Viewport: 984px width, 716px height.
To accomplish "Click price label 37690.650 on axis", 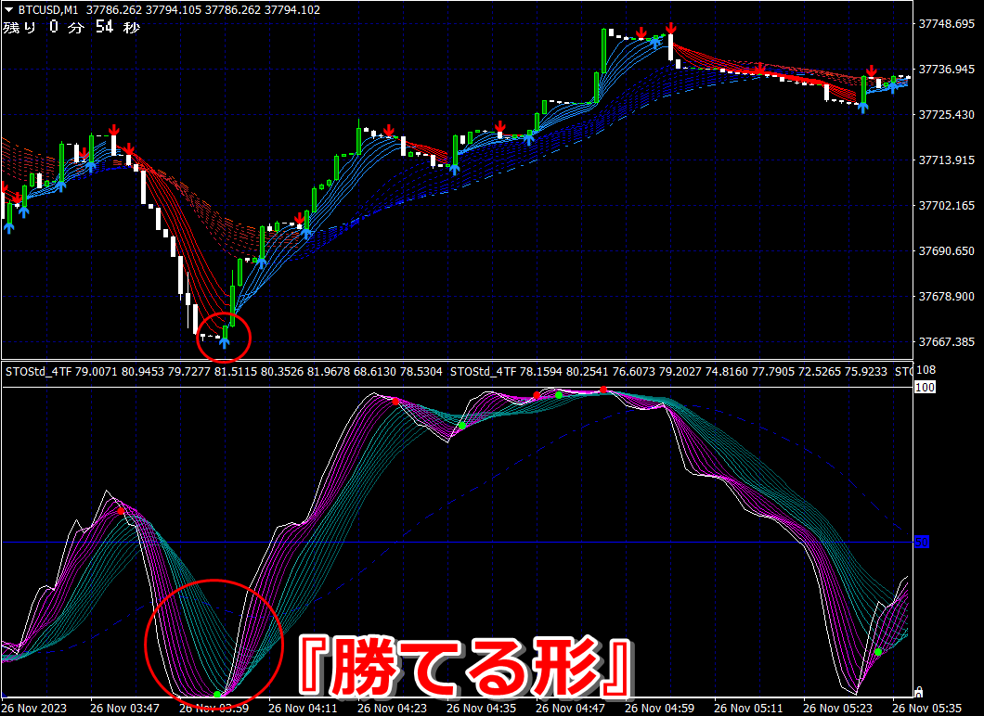I will click(x=946, y=250).
